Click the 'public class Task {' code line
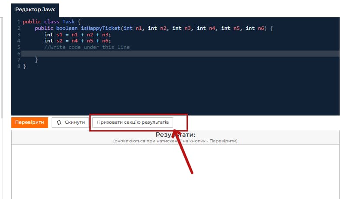The image size is (347, 199). coord(52,22)
